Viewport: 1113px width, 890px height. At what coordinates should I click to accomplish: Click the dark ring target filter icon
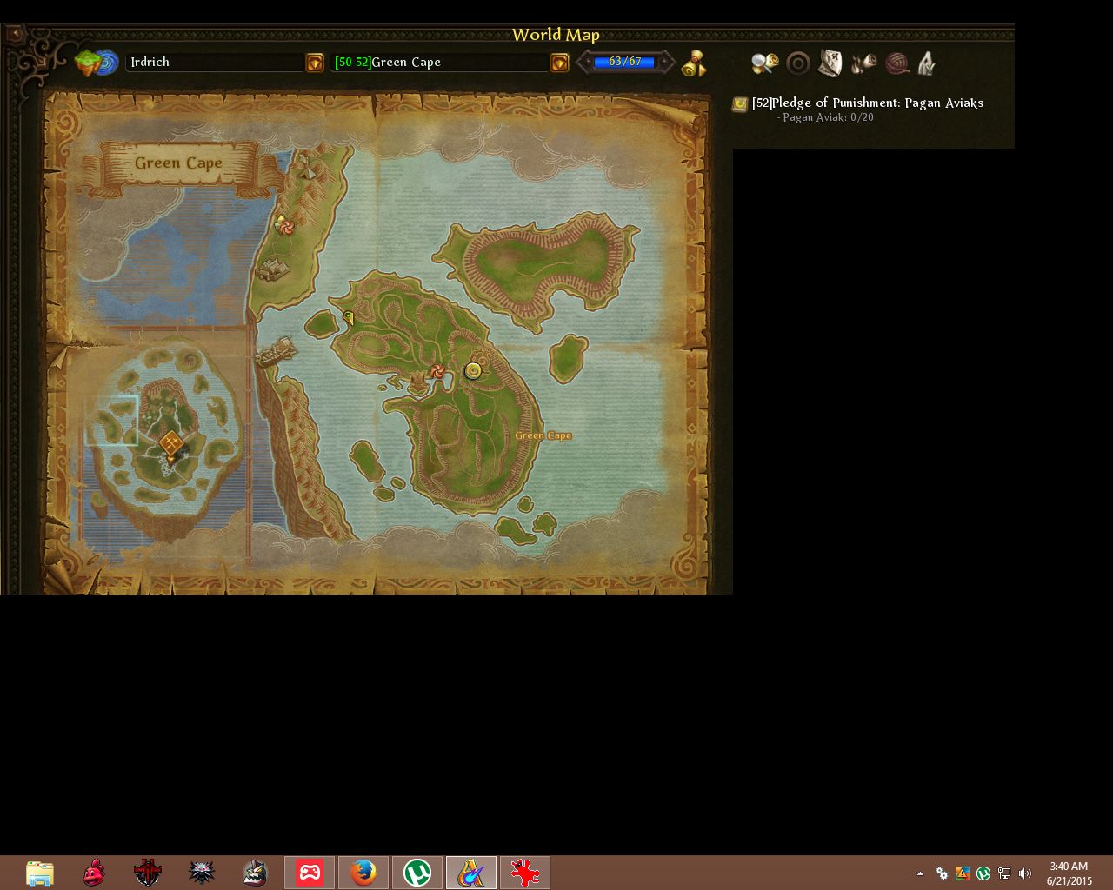point(797,63)
